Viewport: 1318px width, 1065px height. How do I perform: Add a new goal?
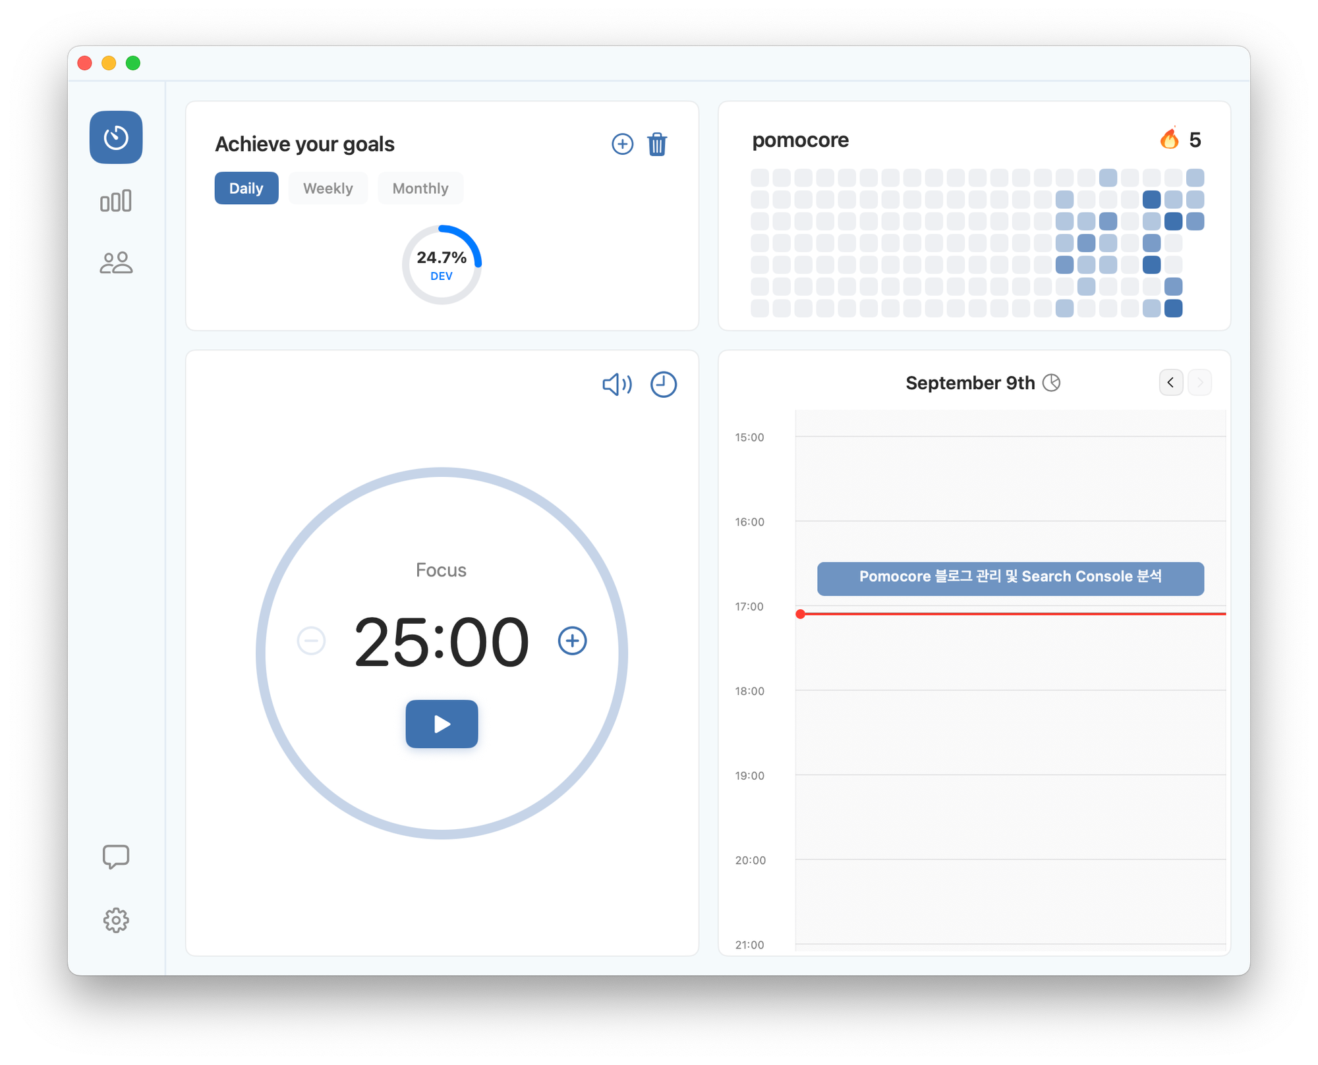tap(622, 144)
